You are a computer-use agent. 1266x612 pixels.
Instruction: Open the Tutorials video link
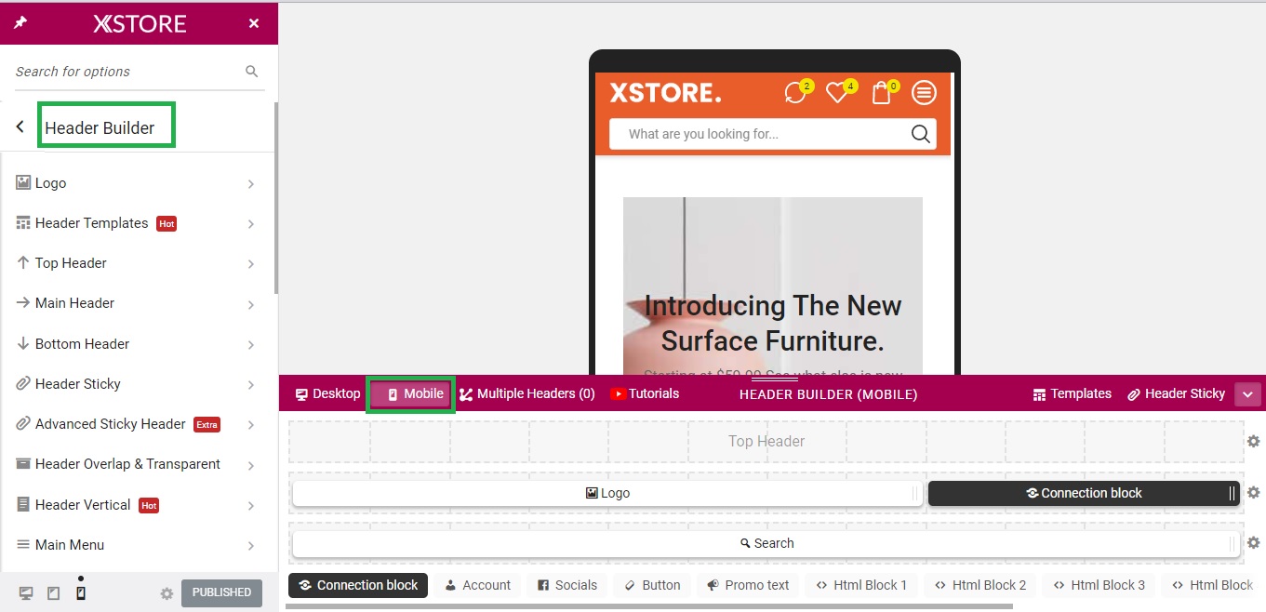coord(645,393)
